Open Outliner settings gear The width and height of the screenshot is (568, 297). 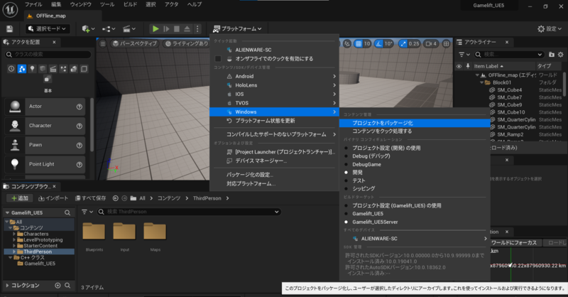[x=561, y=55]
